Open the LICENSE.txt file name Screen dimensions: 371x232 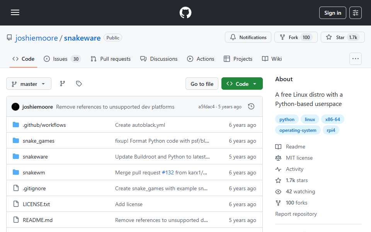36,204
